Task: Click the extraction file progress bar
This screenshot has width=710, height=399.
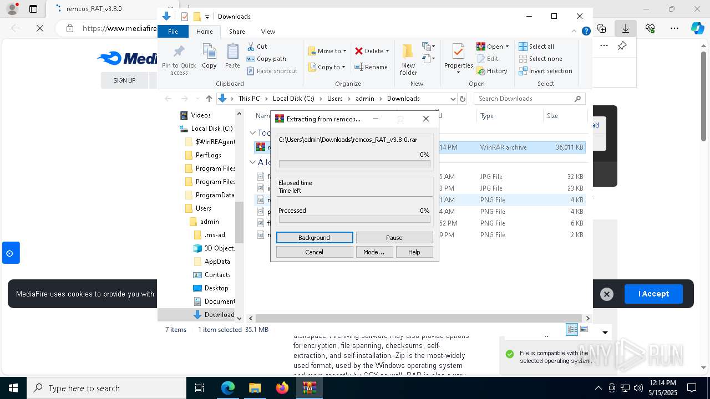Action: pos(354,164)
